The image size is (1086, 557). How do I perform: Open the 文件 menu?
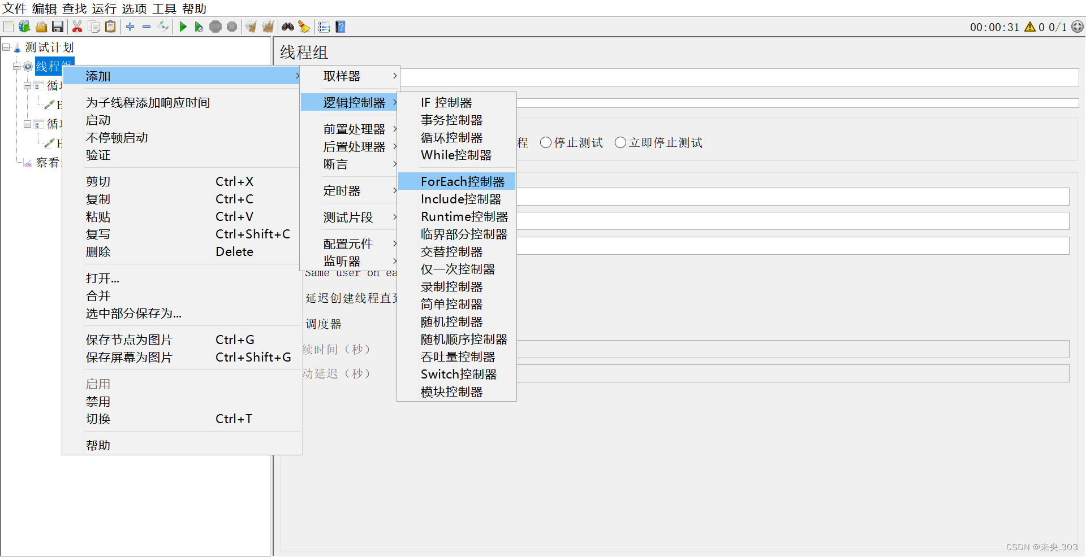(x=15, y=8)
